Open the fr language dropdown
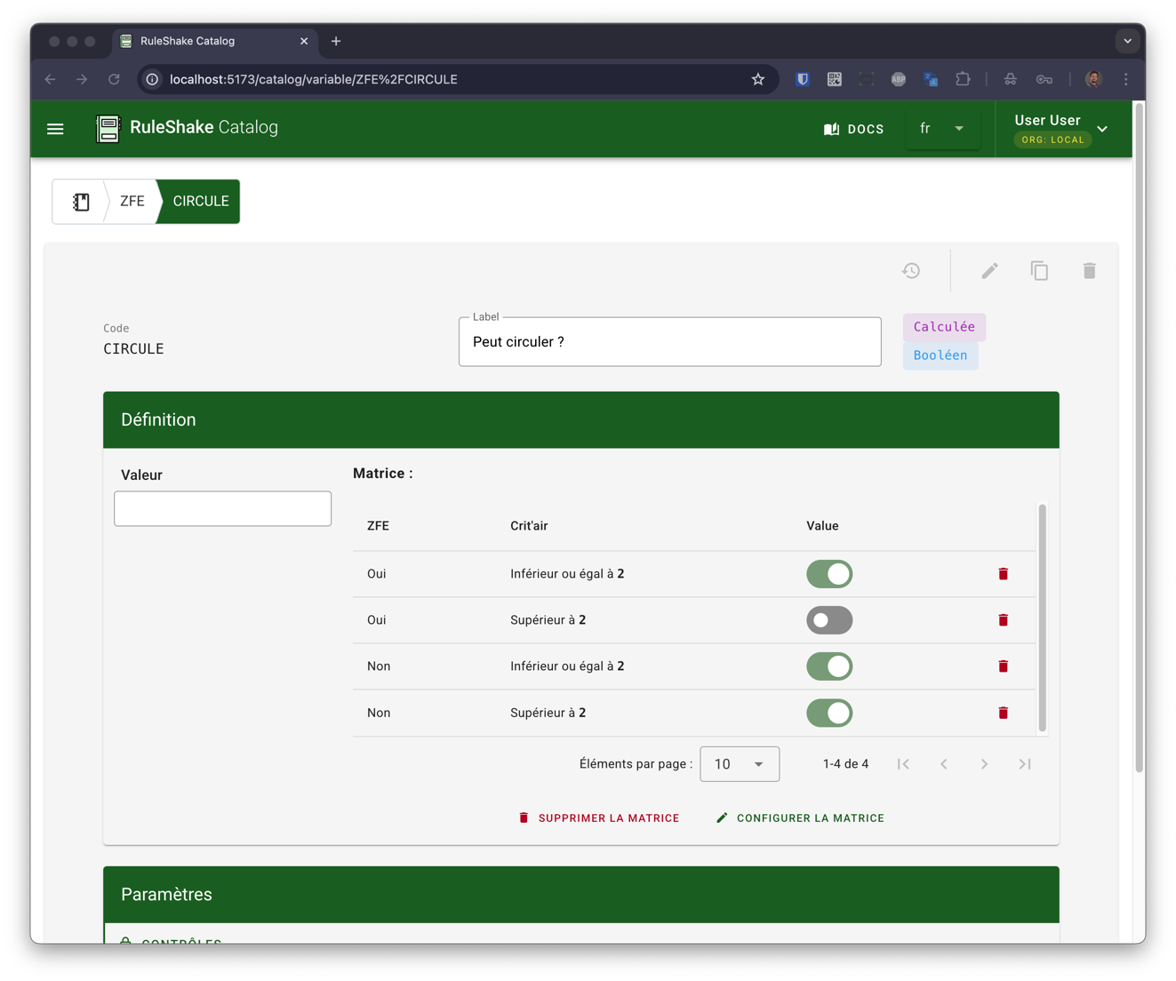1176x981 pixels. (941, 129)
